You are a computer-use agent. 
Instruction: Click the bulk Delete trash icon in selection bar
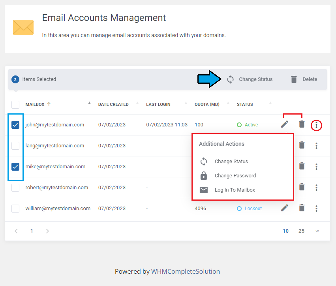pyautogui.click(x=294, y=79)
